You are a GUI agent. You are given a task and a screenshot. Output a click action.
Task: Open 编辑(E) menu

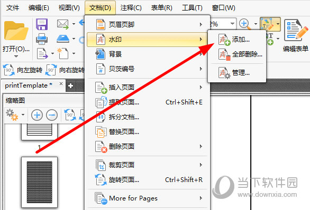click(x=39, y=8)
